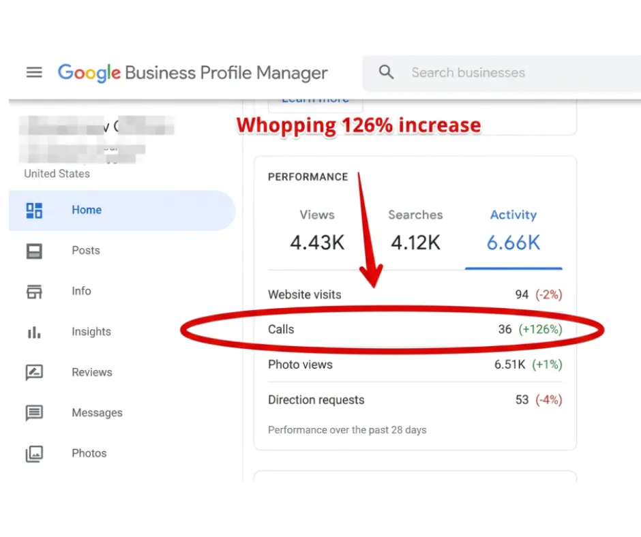Screen dimensions: 641x537
Task: Click the PERFORMANCE card heading
Action: (x=308, y=177)
